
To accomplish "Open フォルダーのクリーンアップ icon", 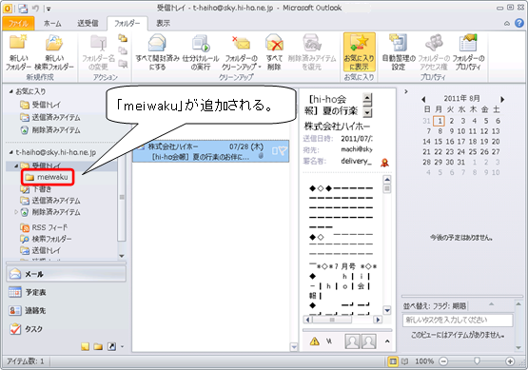I will 241,43.
